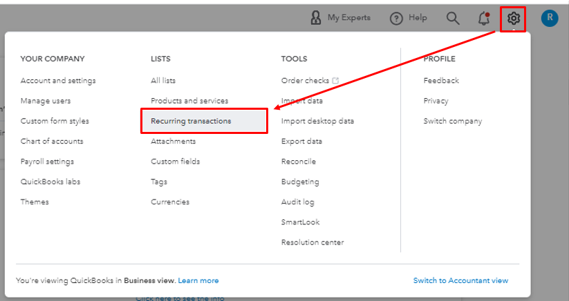Click the search magnifier icon
This screenshot has height=301, width=569.
coord(453,18)
